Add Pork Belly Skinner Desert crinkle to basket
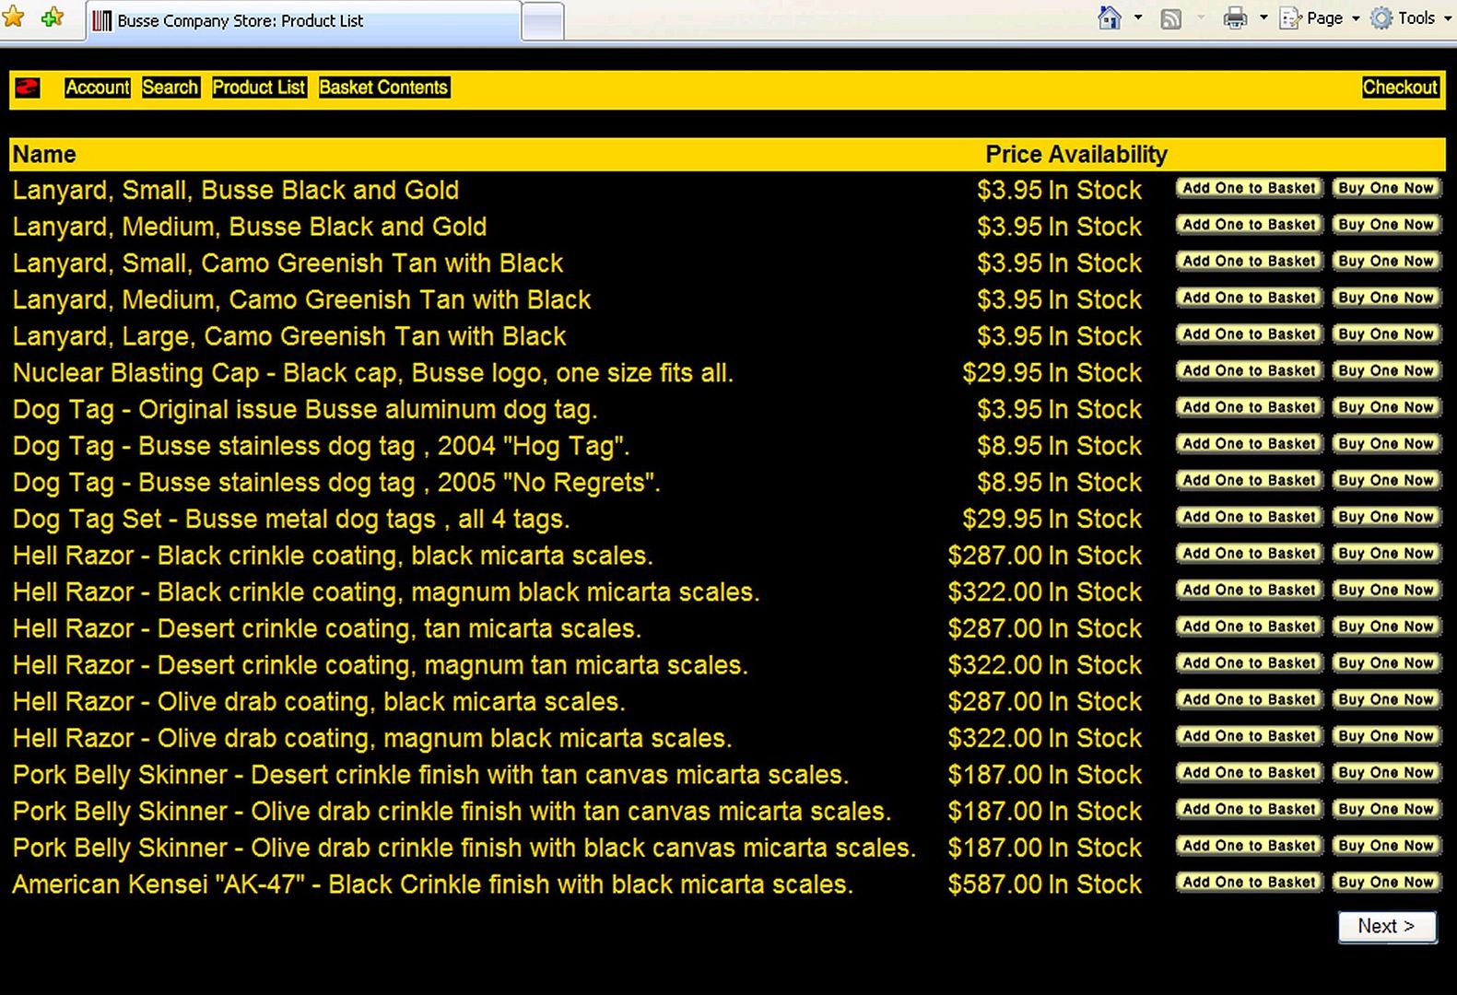The width and height of the screenshot is (1457, 995). tap(1250, 773)
